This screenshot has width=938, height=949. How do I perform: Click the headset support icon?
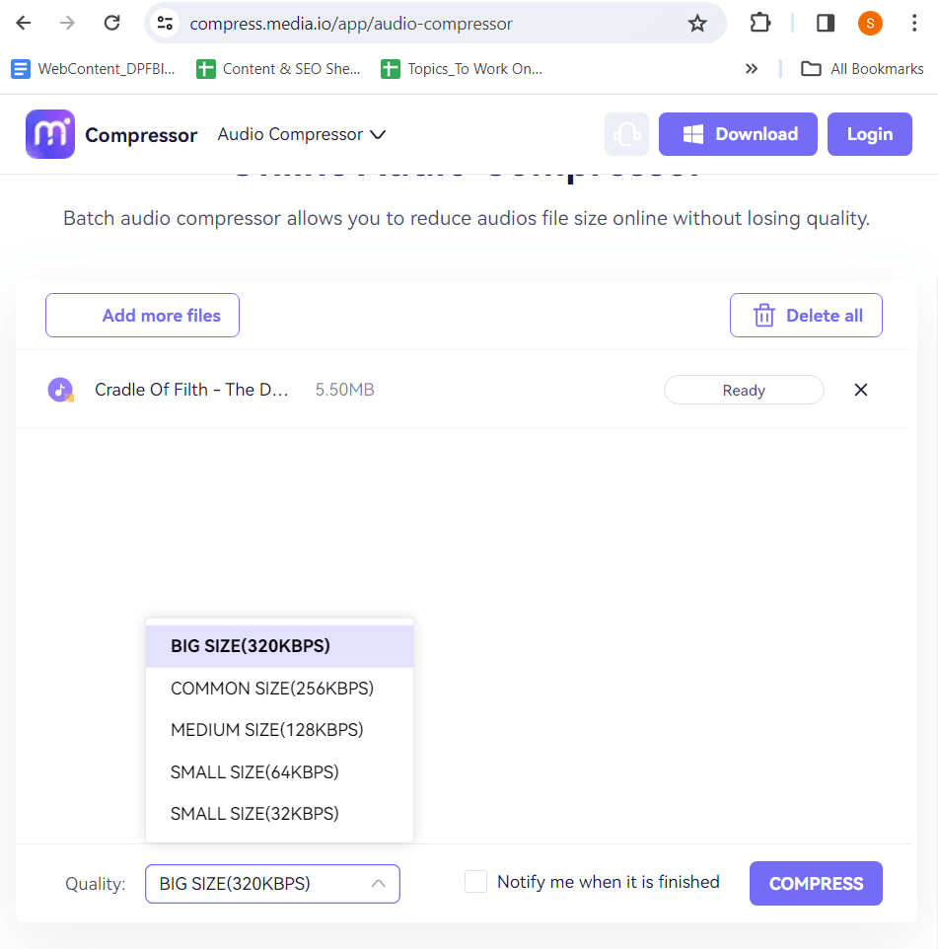coord(626,134)
